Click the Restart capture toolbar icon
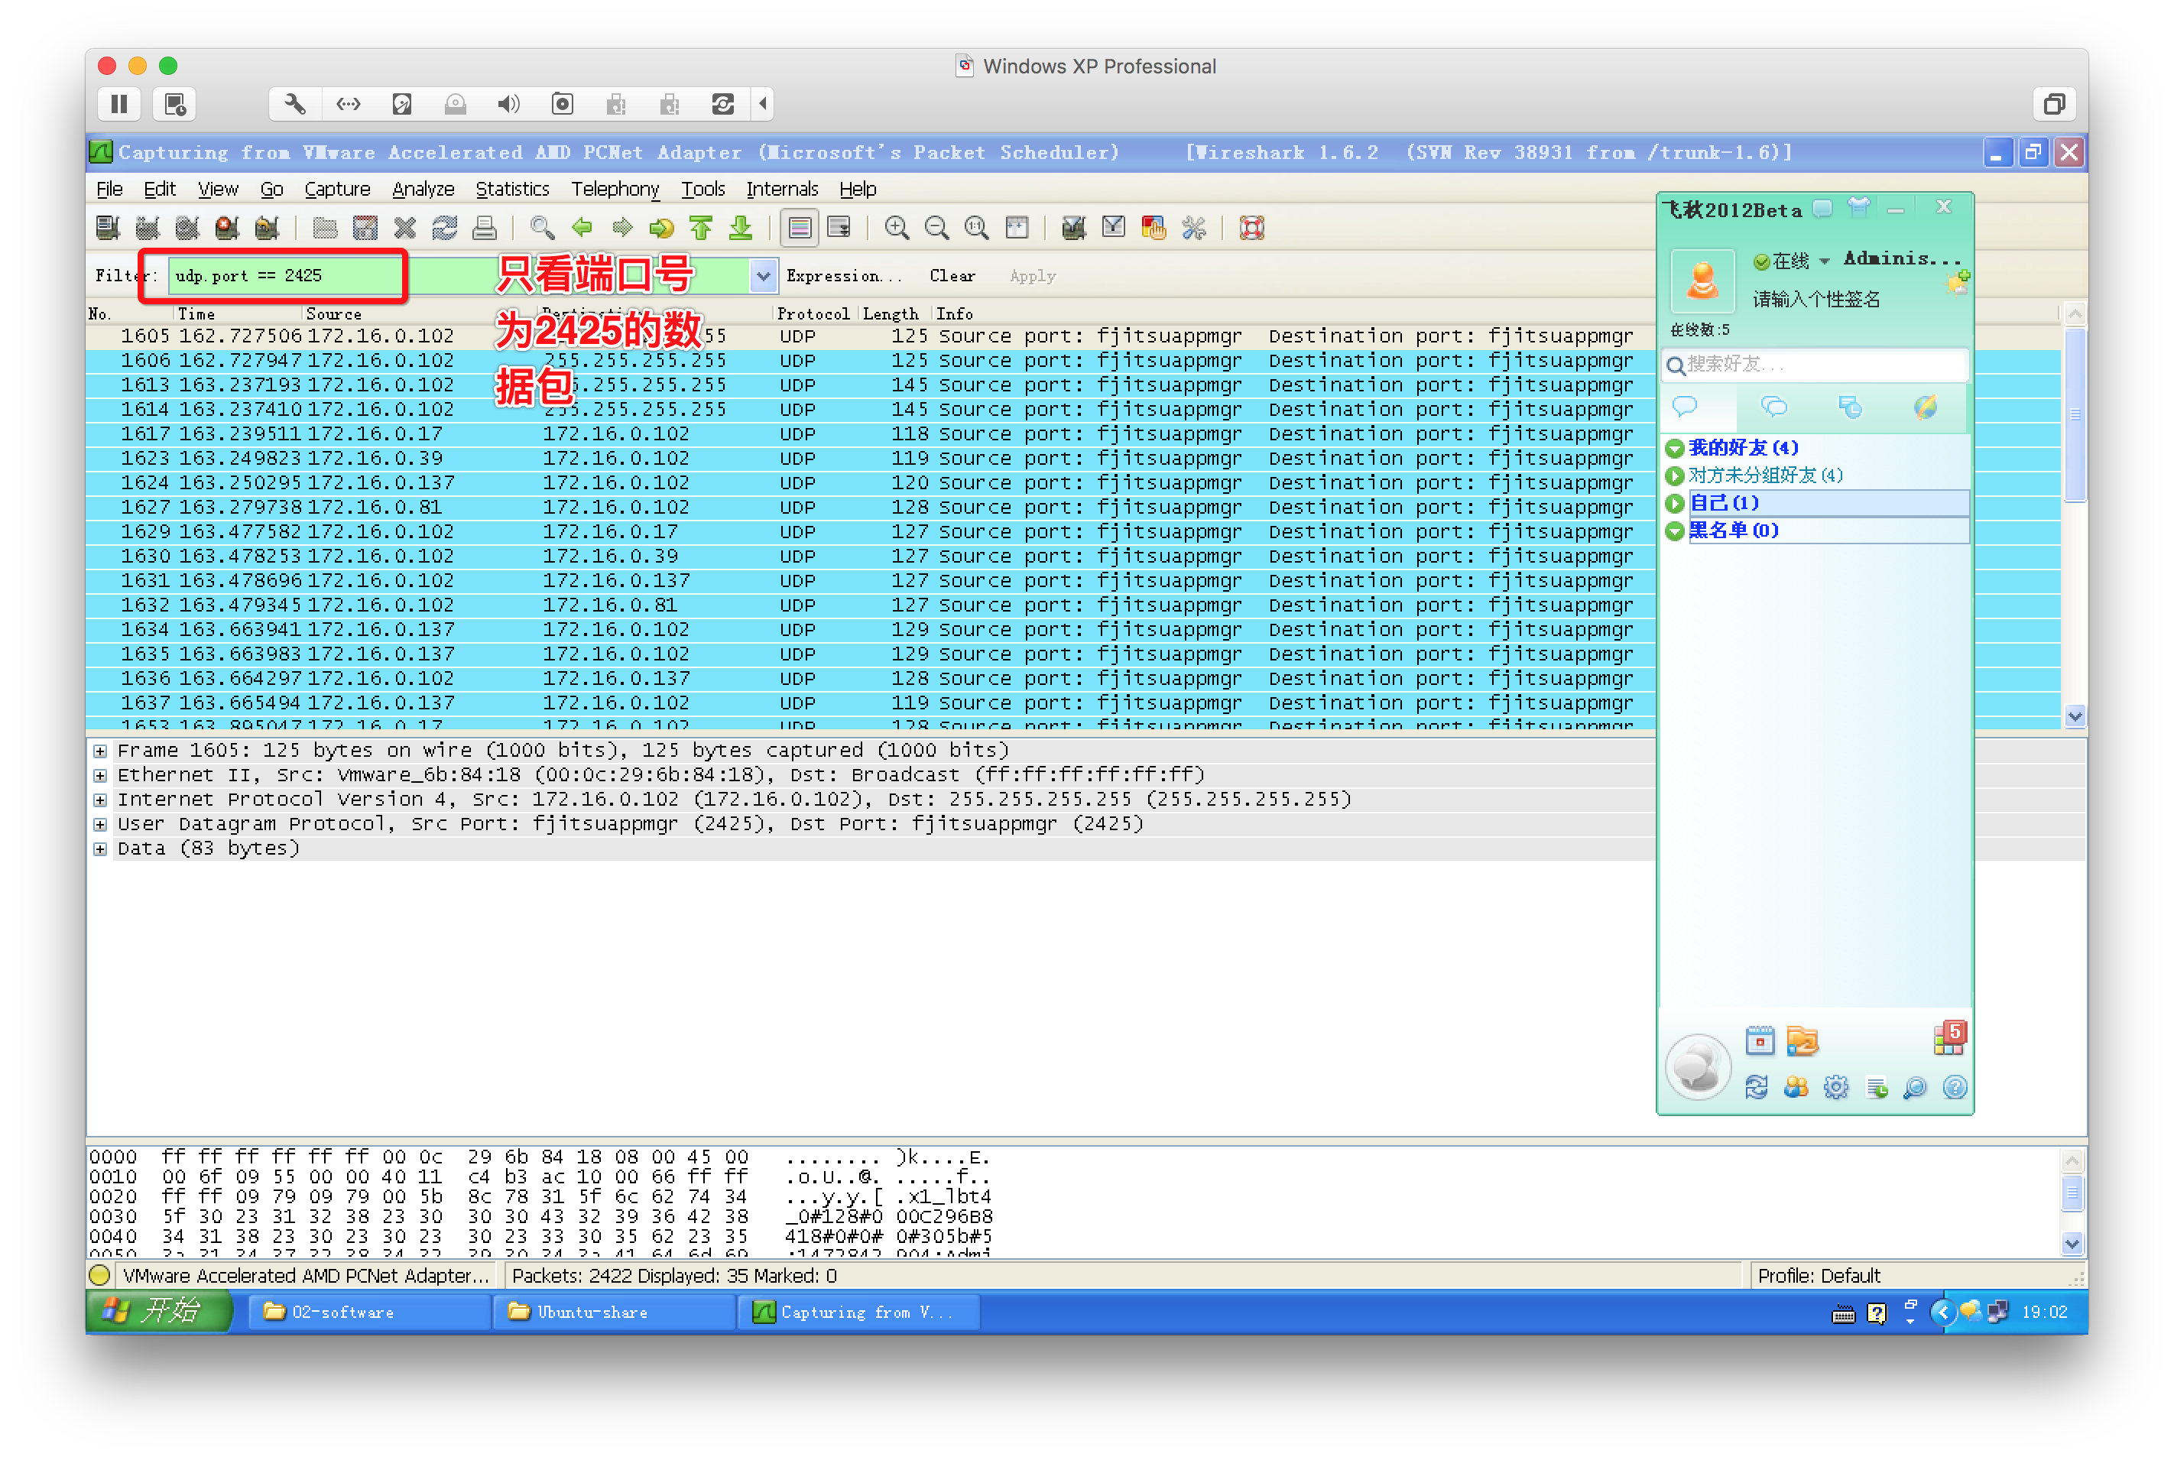This screenshot has height=1457, width=2174. coord(267,228)
